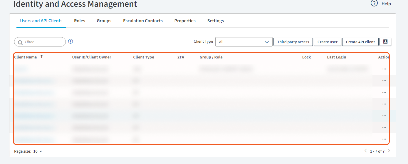Open the Client Type dropdown
The width and height of the screenshot is (408, 164).
(x=244, y=42)
